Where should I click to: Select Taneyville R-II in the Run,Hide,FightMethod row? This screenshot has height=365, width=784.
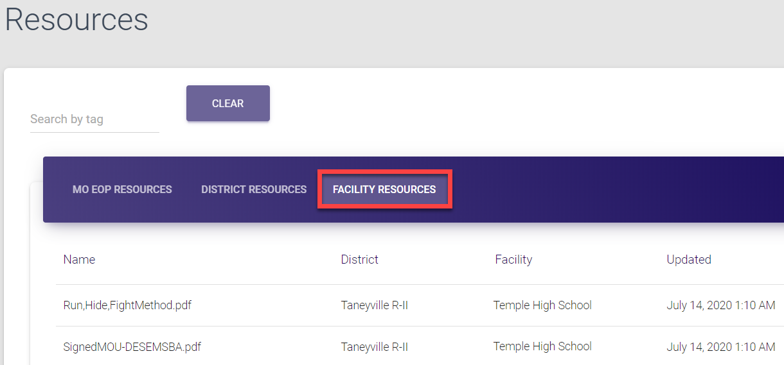[374, 305]
